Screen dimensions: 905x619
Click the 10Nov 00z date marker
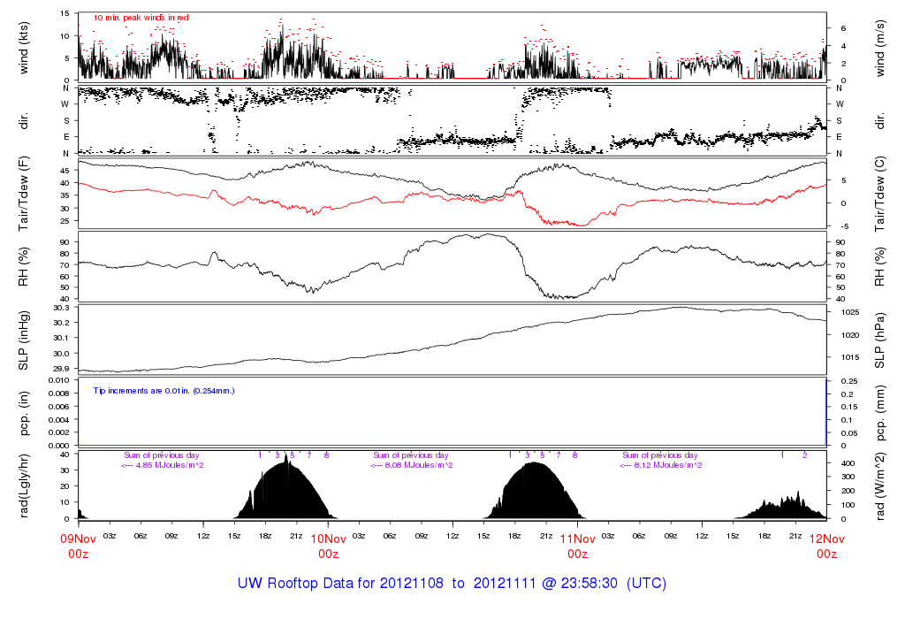click(x=328, y=545)
